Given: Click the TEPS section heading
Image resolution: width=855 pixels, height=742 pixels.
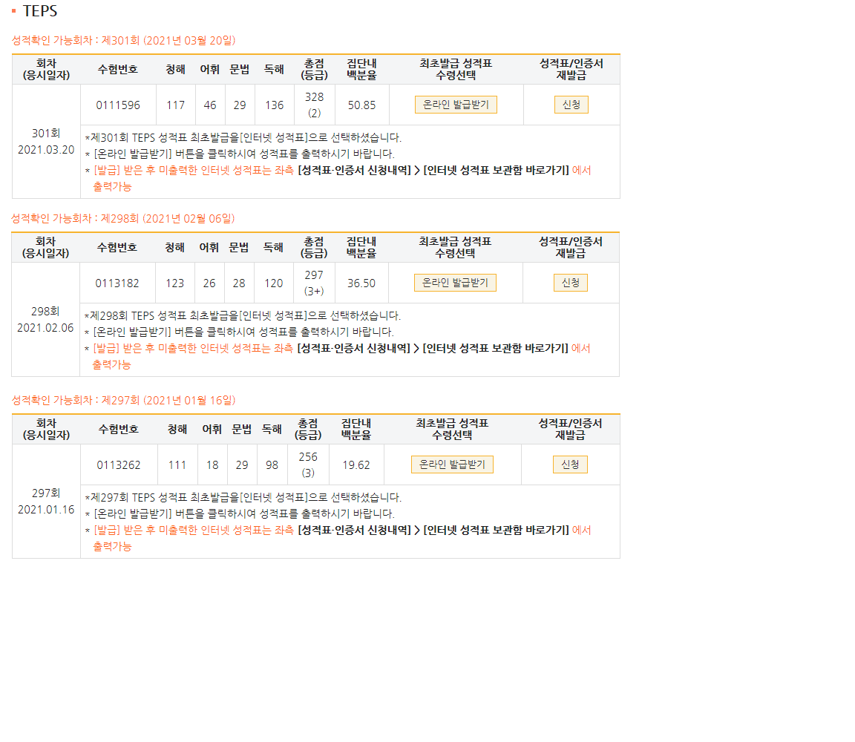Looking at the screenshot, I should (40, 11).
